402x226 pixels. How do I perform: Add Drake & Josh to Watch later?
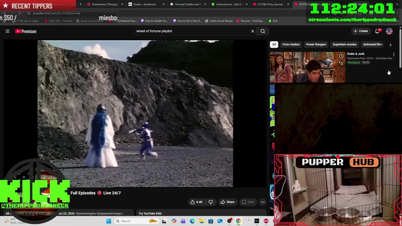341,56
